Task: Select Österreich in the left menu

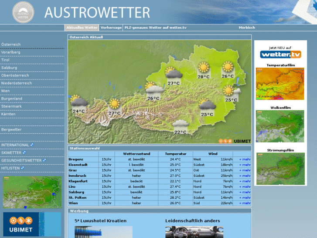Action: 11,45
